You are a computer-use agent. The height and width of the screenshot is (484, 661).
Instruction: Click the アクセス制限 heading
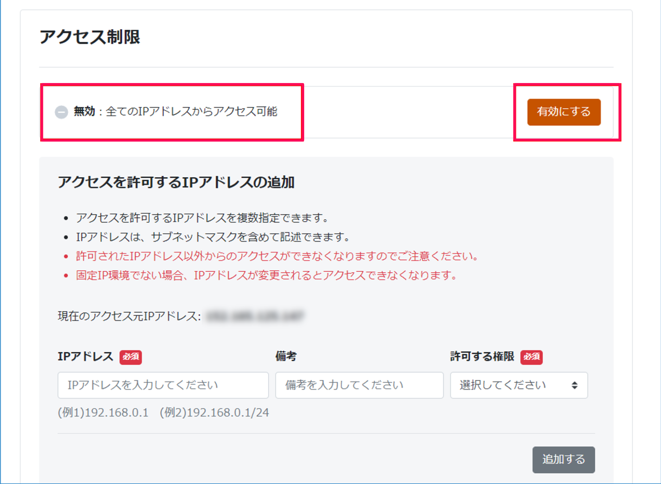[x=90, y=37]
